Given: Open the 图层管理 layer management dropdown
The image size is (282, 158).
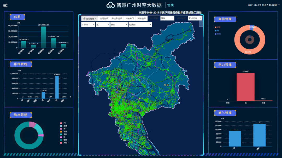Looking at the screenshot, I should pyautogui.click(x=90, y=18).
